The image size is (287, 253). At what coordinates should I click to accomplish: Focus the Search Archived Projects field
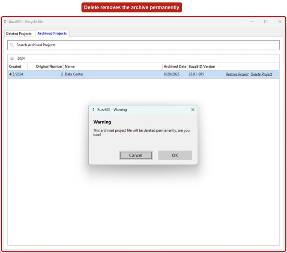(x=143, y=45)
